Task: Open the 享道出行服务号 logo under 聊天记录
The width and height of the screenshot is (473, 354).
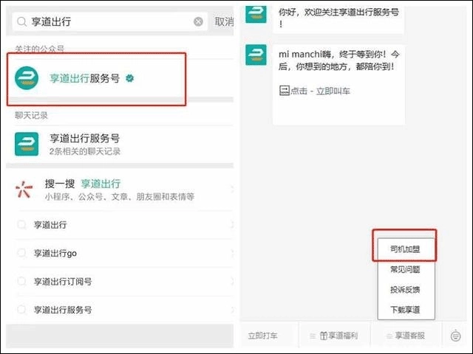Action: pyautogui.click(x=27, y=144)
